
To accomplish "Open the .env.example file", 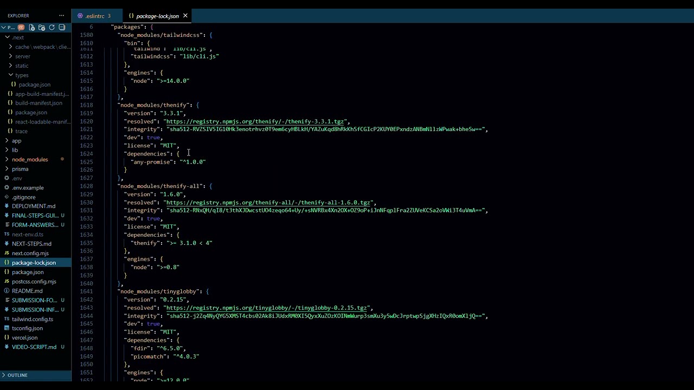I will pos(28,187).
